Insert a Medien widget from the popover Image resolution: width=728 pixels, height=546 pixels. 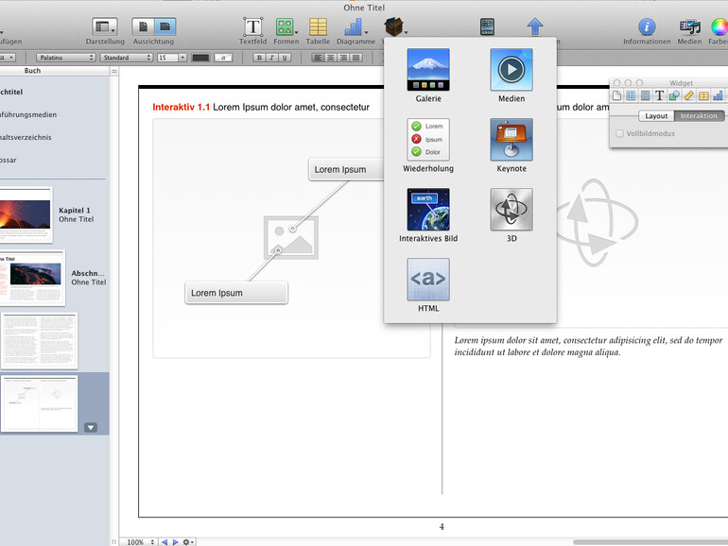pyautogui.click(x=511, y=70)
